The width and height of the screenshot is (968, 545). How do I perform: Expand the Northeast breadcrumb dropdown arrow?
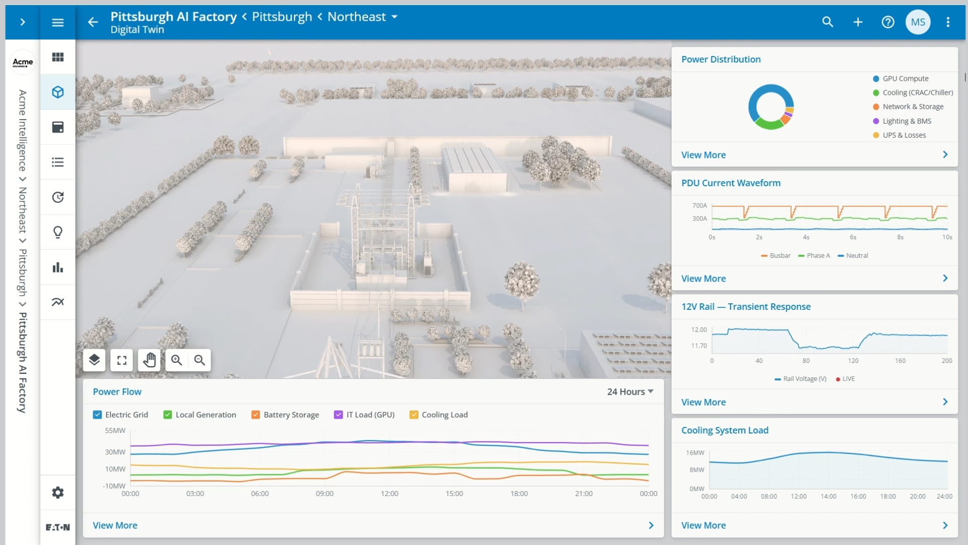[x=395, y=17]
